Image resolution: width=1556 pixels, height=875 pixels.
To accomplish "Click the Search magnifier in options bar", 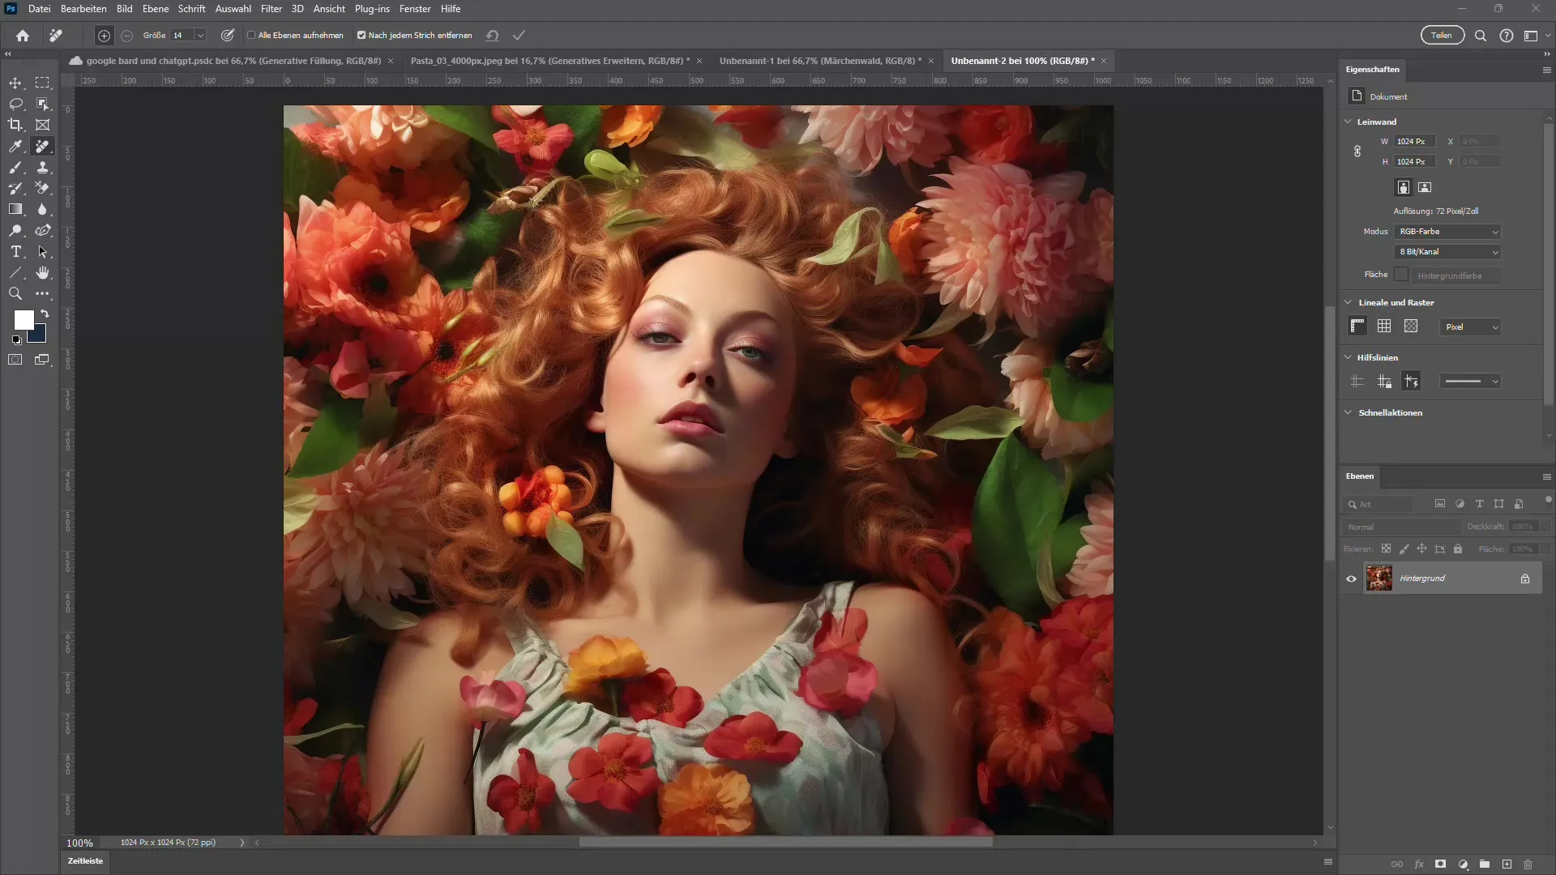I will (x=1480, y=36).
